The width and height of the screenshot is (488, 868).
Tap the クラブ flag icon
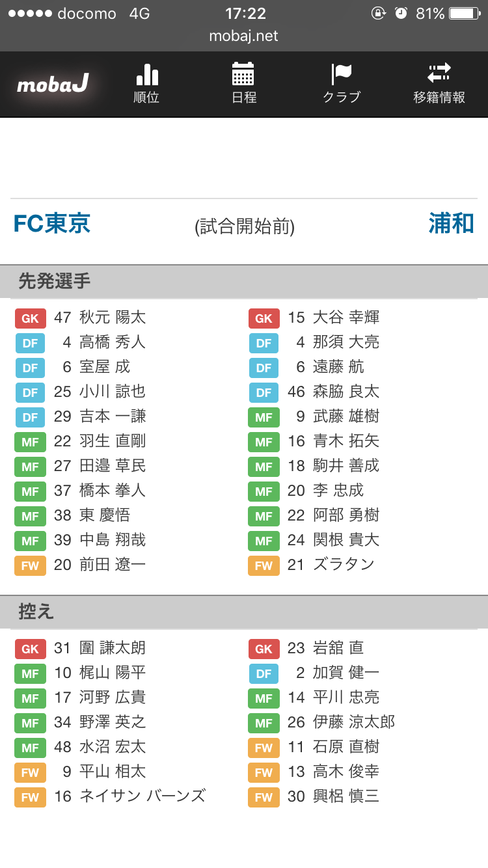click(341, 74)
